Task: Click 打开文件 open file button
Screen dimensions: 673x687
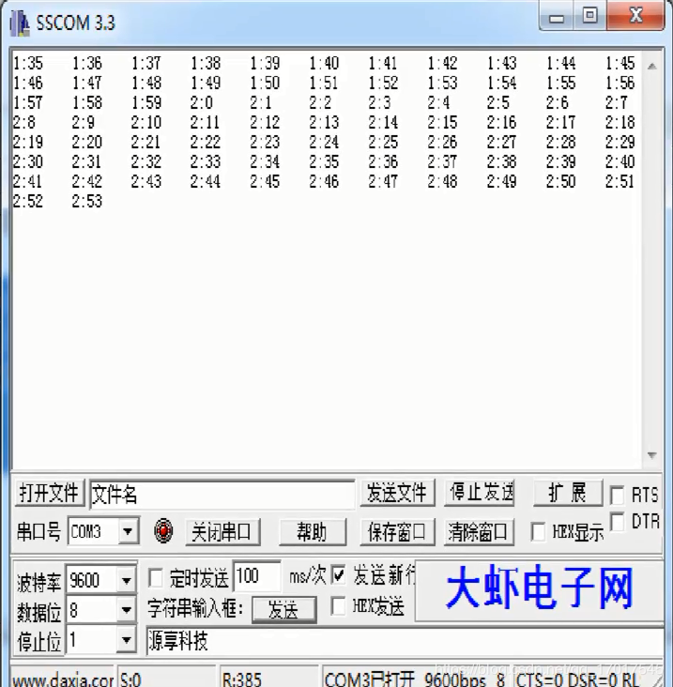Action: tap(49, 493)
